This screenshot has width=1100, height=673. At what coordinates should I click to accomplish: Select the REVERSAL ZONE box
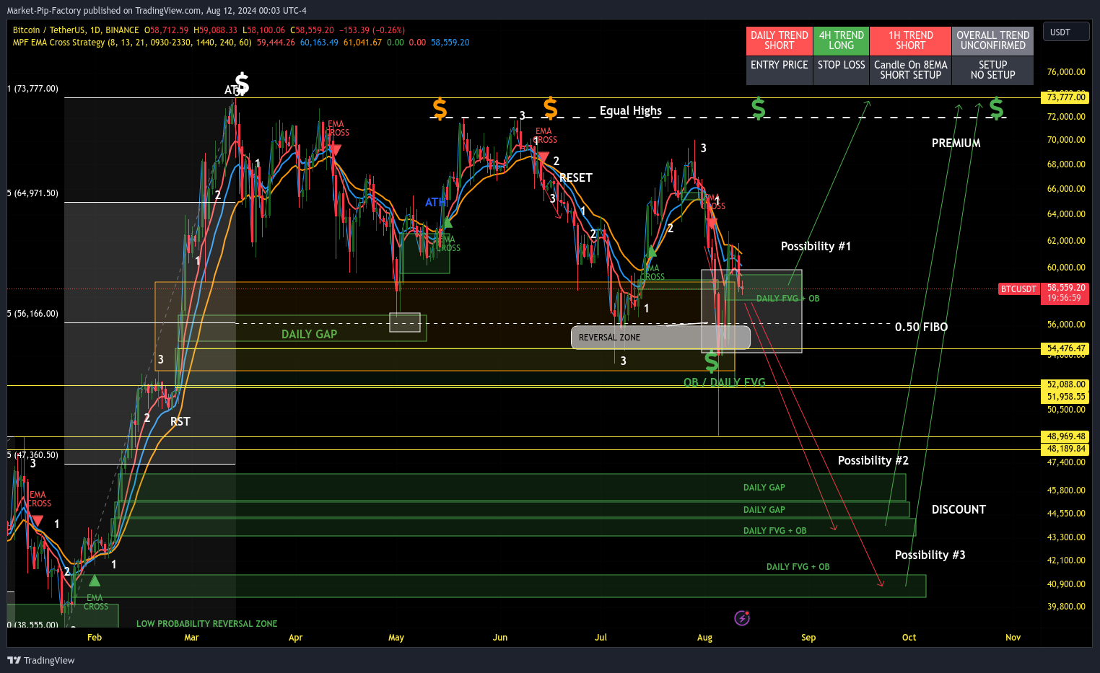pos(660,337)
